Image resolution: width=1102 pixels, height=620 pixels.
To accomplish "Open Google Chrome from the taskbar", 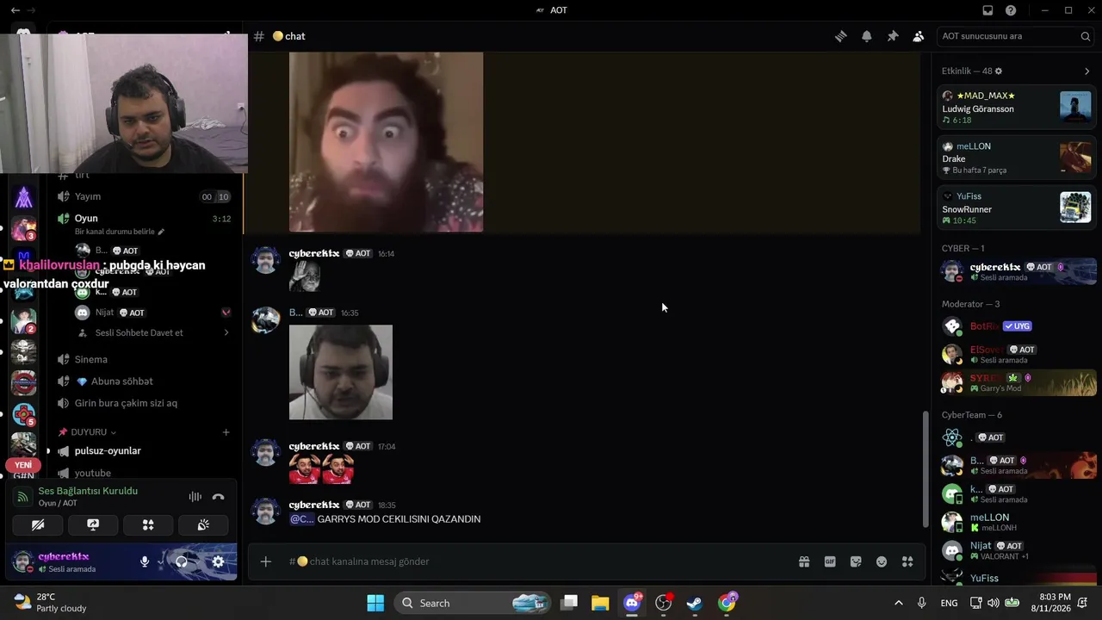I will [x=727, y=603].
